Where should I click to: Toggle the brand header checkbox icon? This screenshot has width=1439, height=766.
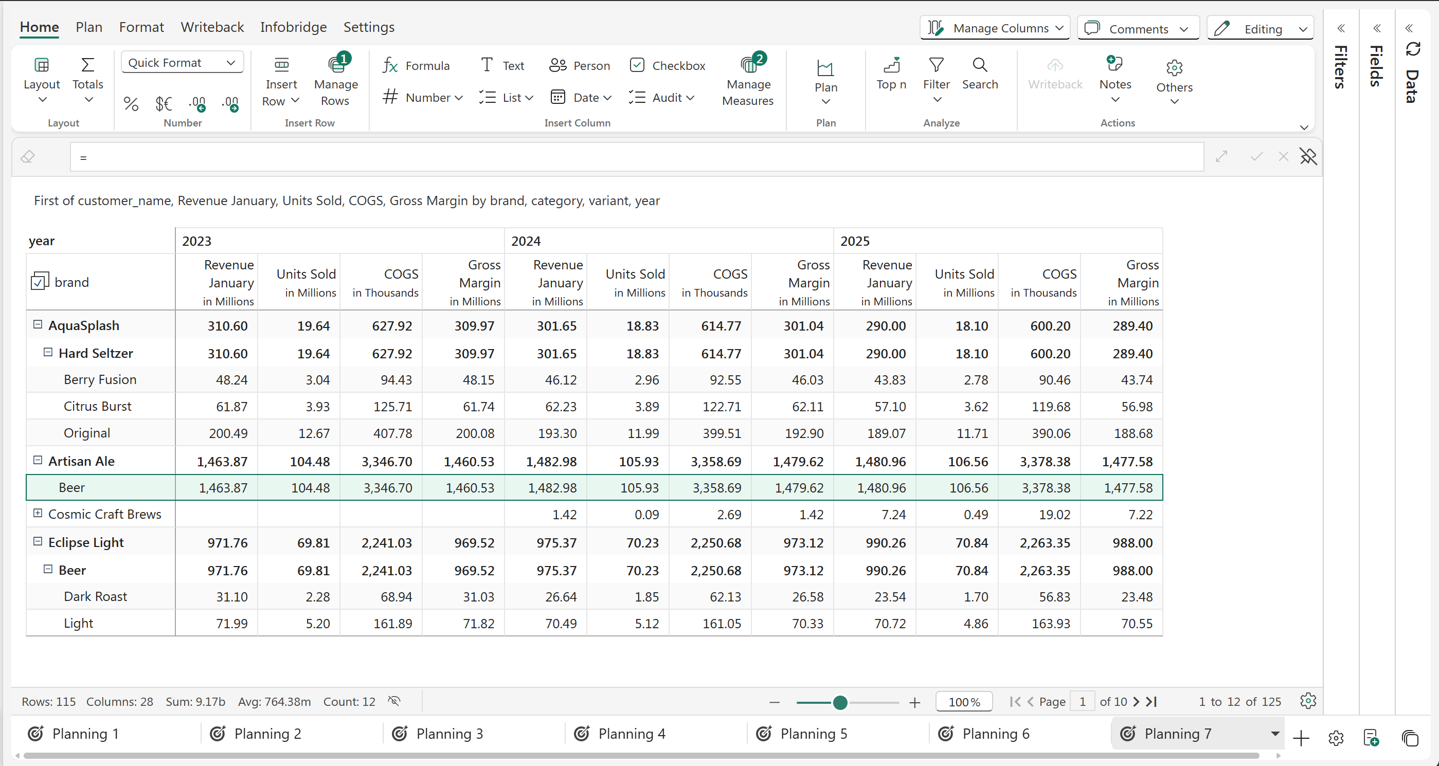(x=39, y=282)
